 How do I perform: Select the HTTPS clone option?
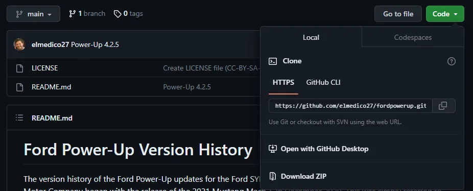[x=283, y=82]
